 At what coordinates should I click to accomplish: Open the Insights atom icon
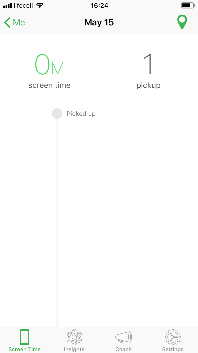tap(74, 337)
